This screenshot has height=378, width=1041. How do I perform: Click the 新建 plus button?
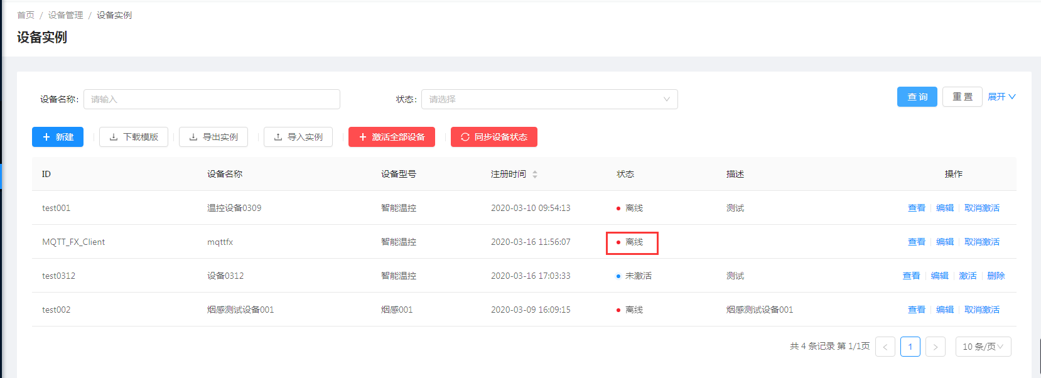click(58, 137)
